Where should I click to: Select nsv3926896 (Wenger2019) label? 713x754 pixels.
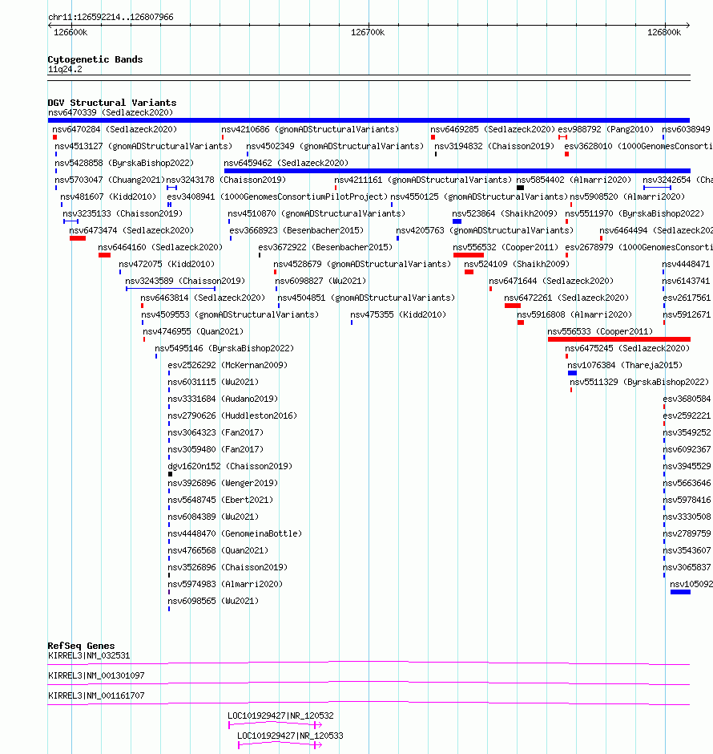223,483
